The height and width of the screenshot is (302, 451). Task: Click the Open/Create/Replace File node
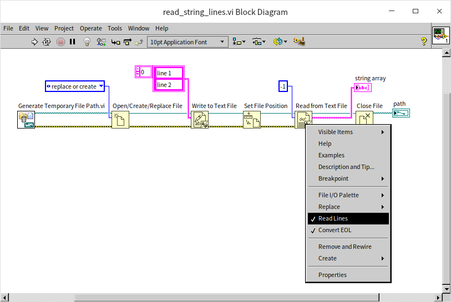(120, 120)
